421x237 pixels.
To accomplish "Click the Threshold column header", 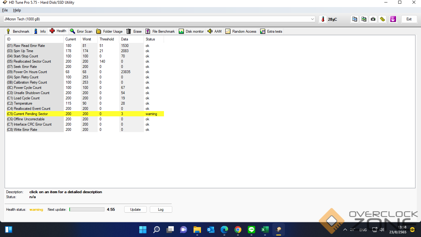I will tap(108, 39).
